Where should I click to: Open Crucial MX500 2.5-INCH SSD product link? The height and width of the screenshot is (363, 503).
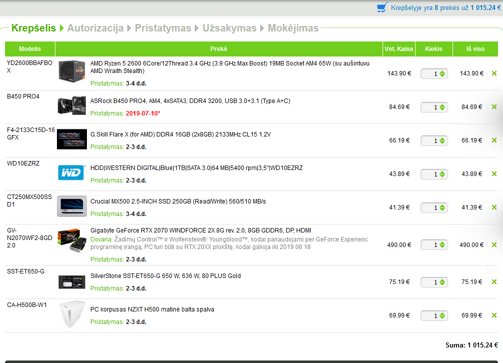[178, 201]
